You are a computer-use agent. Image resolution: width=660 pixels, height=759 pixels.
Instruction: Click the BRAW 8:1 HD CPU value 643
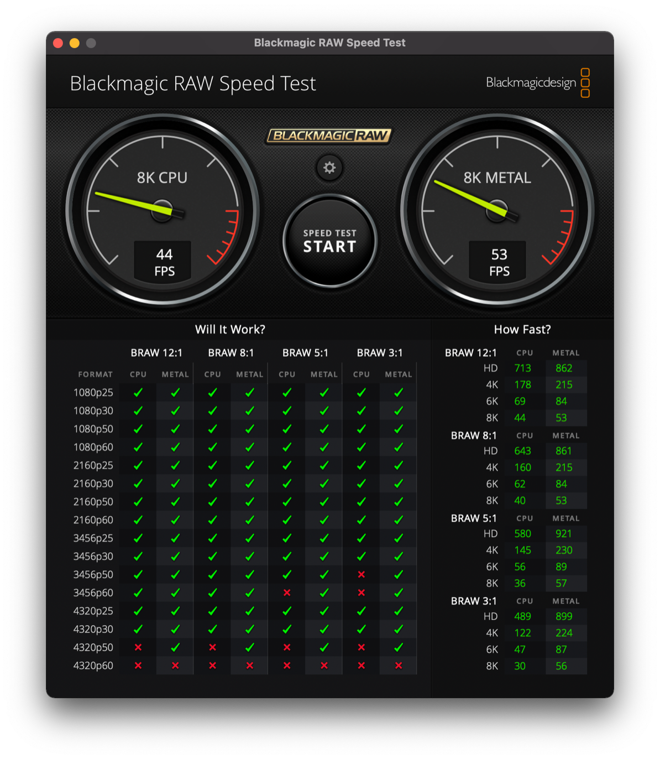[522, 451]
